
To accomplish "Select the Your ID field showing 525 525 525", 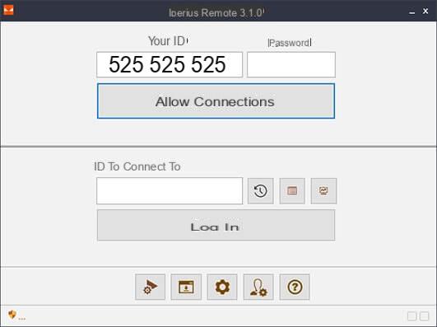I will coord(170,64).
